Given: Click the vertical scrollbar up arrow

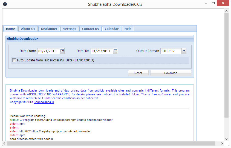Looking at the screenshot, I should 227,11.
